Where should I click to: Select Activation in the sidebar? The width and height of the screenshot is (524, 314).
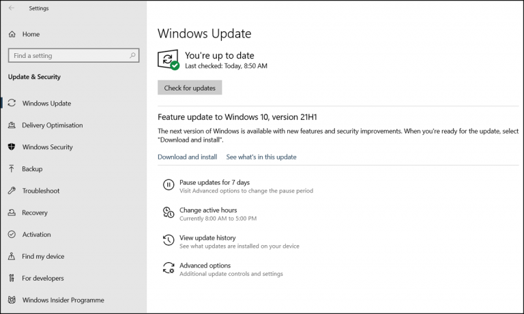point(36,234)
